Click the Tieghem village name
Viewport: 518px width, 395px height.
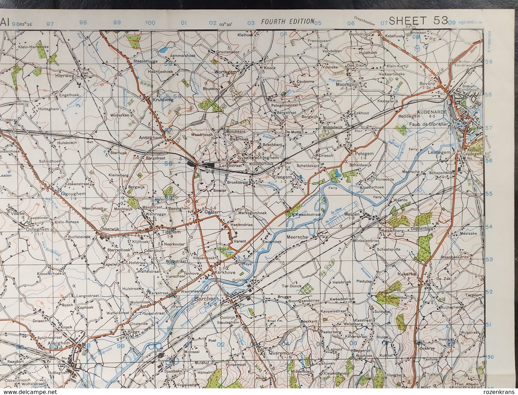(171, 232)
